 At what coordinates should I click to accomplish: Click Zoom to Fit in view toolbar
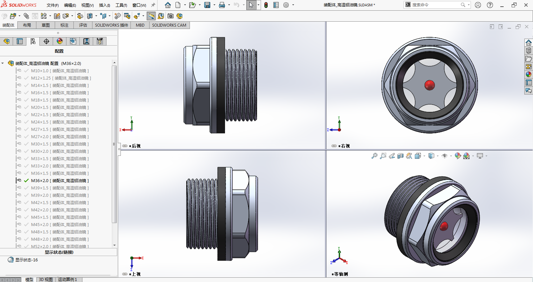click(x=374, y=156)
